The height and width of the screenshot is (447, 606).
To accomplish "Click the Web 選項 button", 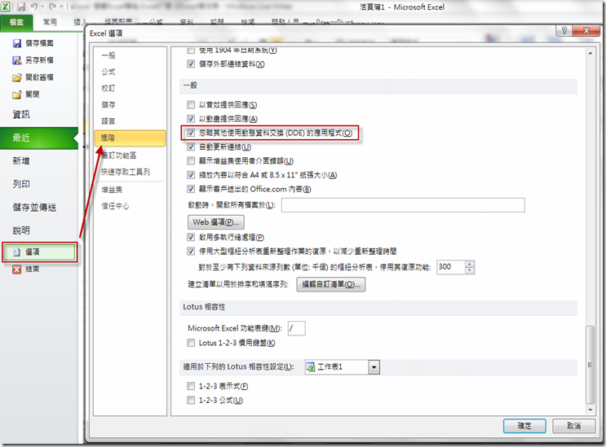I will 216,222.
